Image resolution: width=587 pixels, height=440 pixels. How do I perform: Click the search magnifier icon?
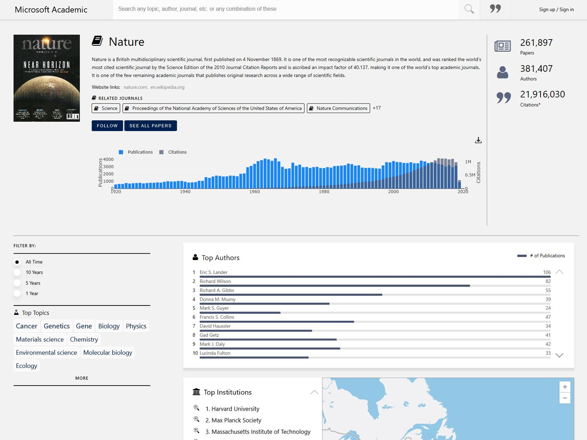[x=469, y=9]
